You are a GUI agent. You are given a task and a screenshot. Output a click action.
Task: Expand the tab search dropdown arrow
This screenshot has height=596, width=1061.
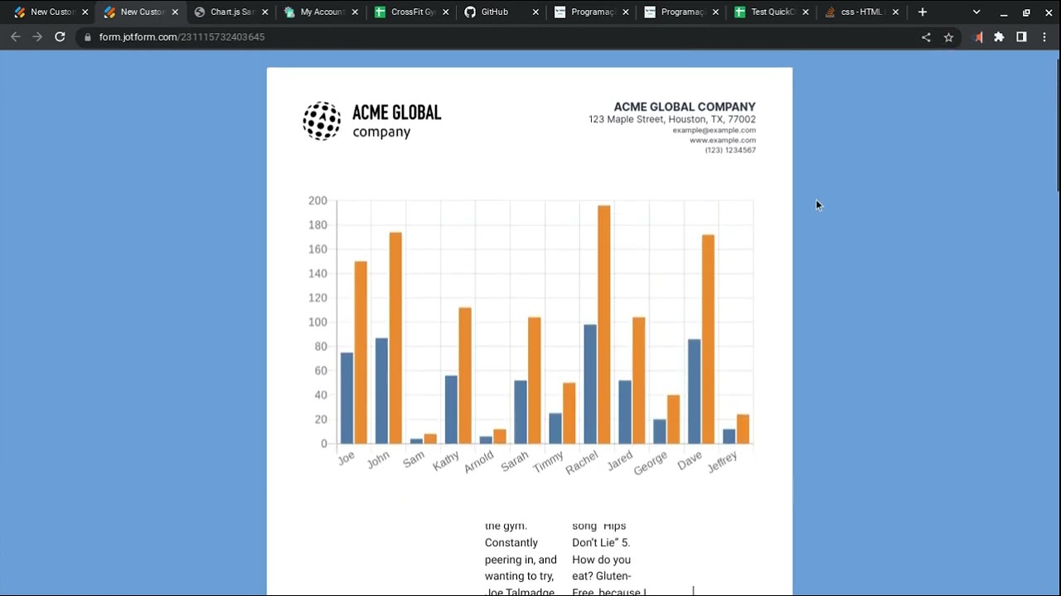click(x=976, y=12)
